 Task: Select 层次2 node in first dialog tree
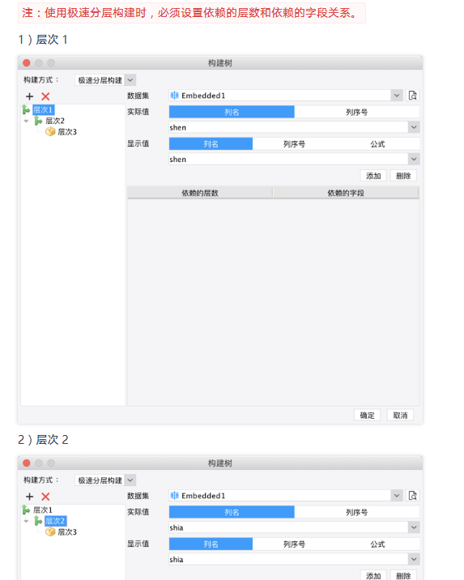(50, 121)
